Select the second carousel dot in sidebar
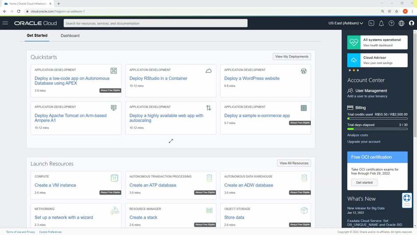Image resolution: width=417 pixels, height=235 pixels. 354,70
